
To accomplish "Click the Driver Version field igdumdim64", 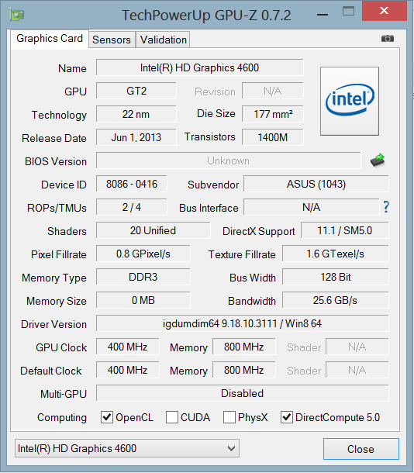I will pos(243,323).
